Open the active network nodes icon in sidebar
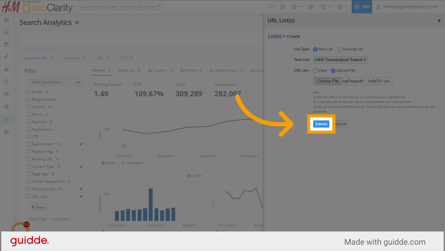Screen dimensions: 445x251 tap(6, 119)
